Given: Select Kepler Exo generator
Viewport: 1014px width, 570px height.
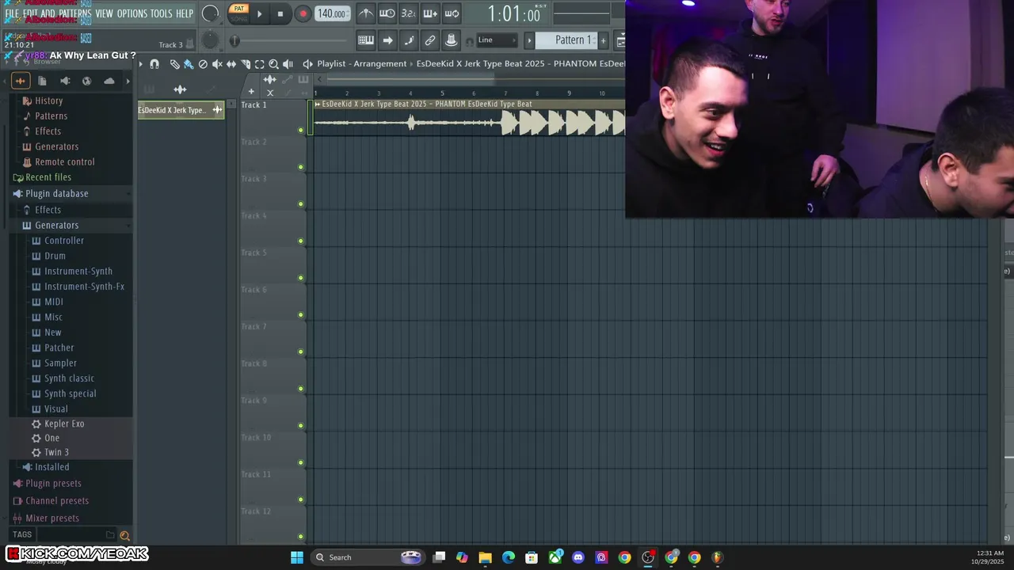Looking at the screenshot, I should click(x=64, y=424).
